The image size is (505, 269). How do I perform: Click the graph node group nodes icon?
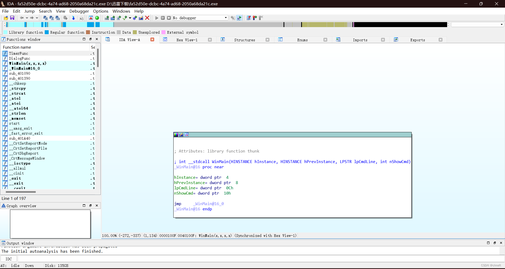(186, 135)
